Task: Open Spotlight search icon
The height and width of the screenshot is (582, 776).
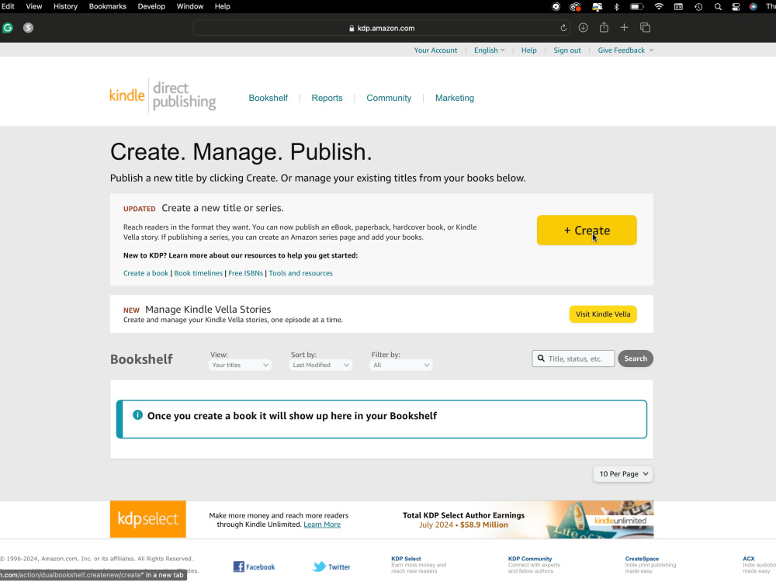Action: [x=718, y=6]
